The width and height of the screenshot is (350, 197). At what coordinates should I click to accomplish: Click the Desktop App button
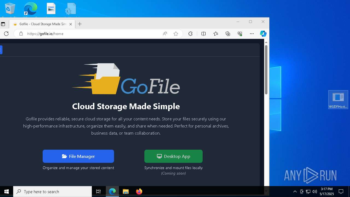(173, 156)
